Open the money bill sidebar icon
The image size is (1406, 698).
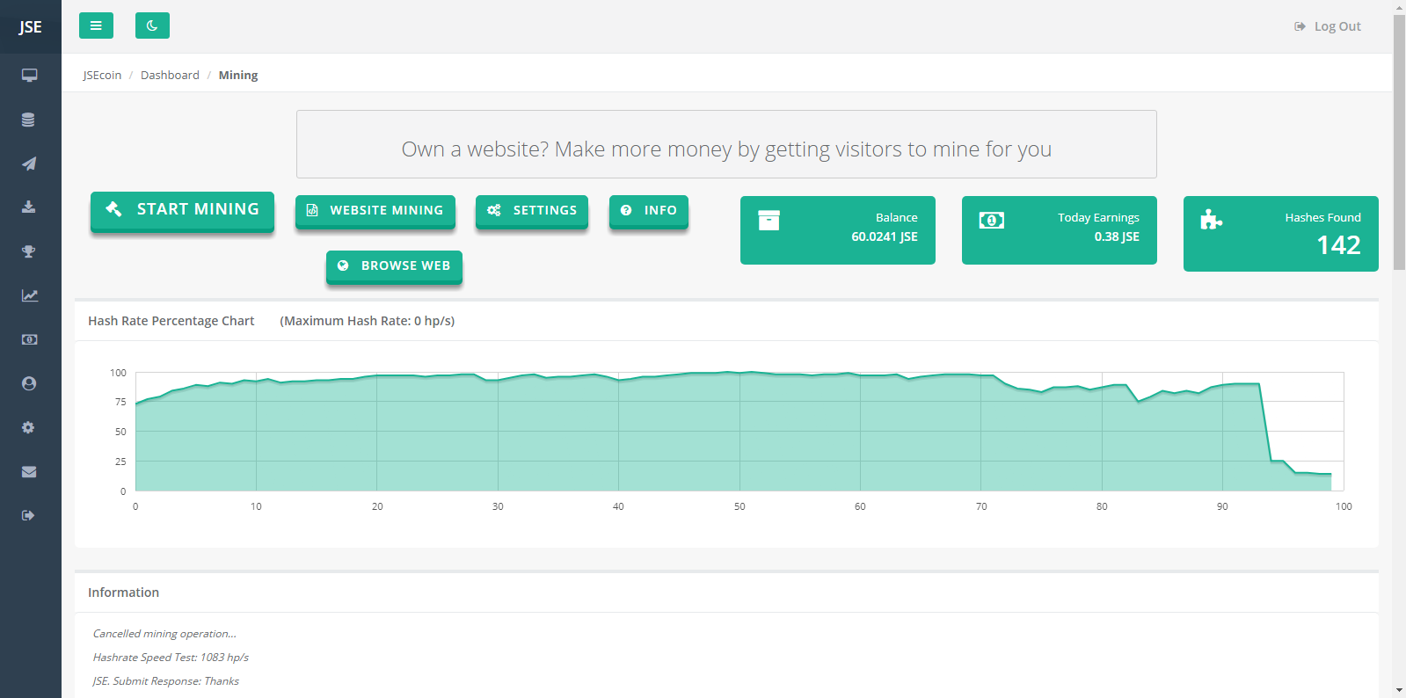(x=29, y=339)
